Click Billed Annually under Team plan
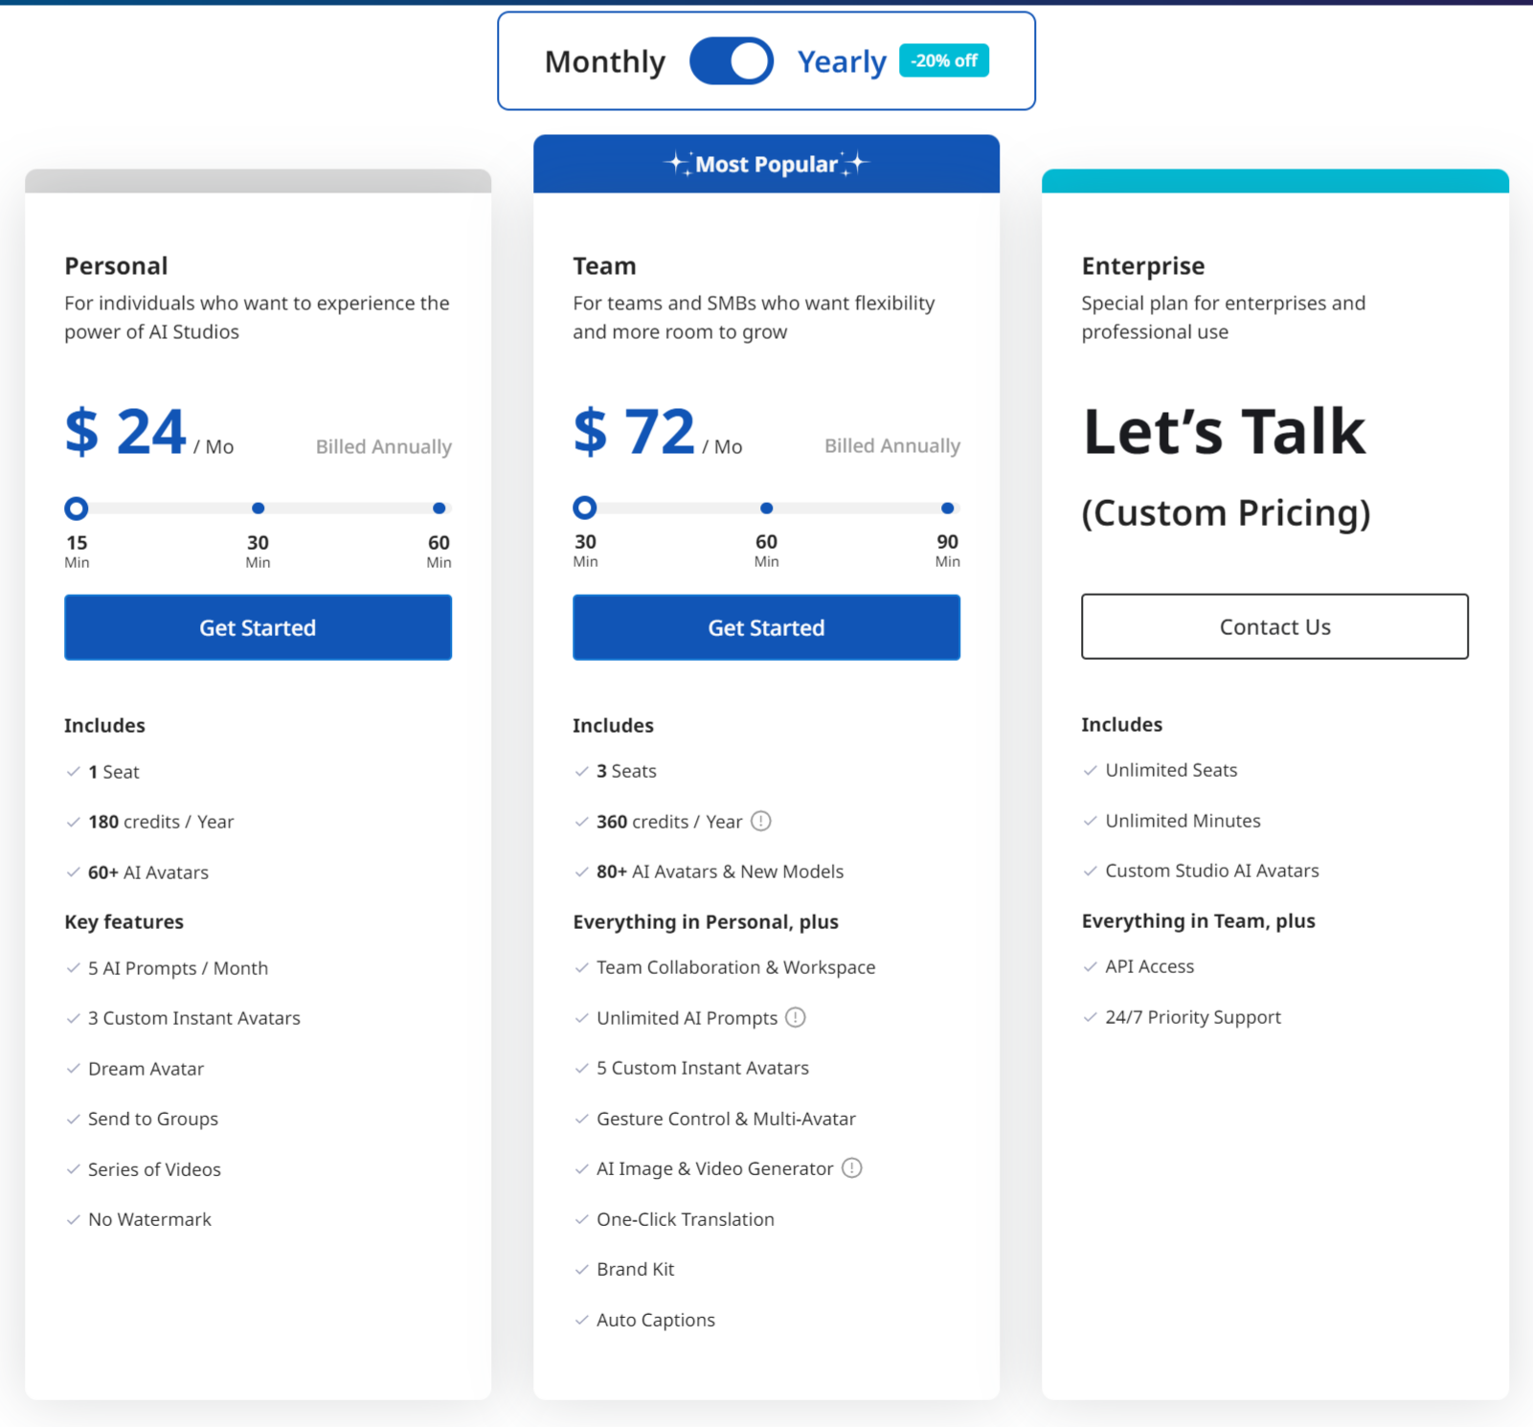This screenshot has height=1427, width=1533. (892, 445)
